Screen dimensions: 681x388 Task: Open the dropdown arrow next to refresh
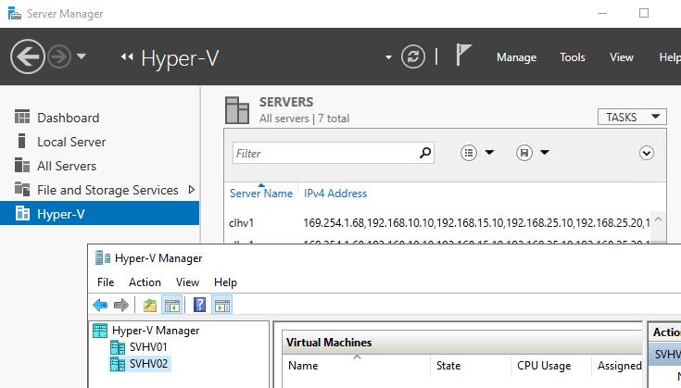(388, 57)
